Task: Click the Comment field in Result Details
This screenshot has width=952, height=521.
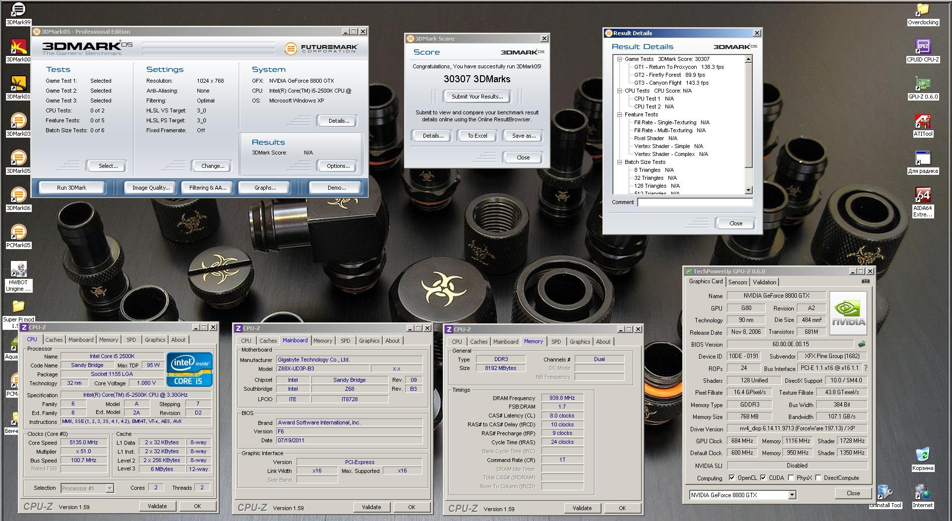Action: [x=695, y=202]
